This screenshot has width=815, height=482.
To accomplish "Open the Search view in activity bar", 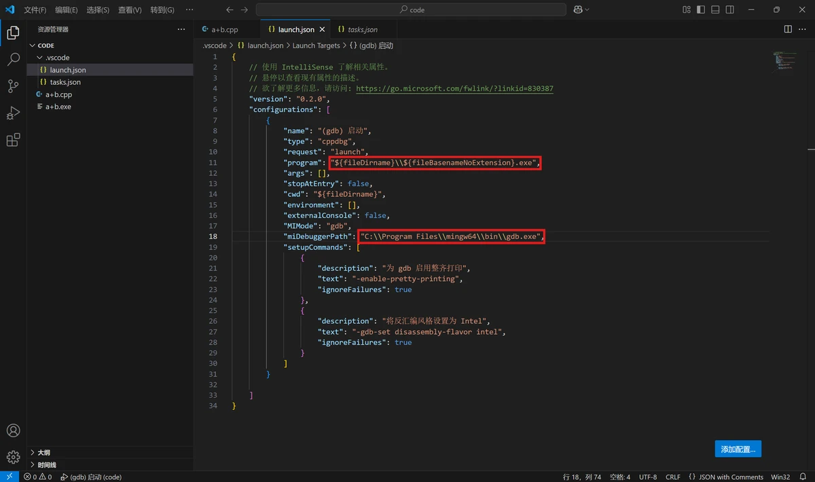I will pos(13,60).
